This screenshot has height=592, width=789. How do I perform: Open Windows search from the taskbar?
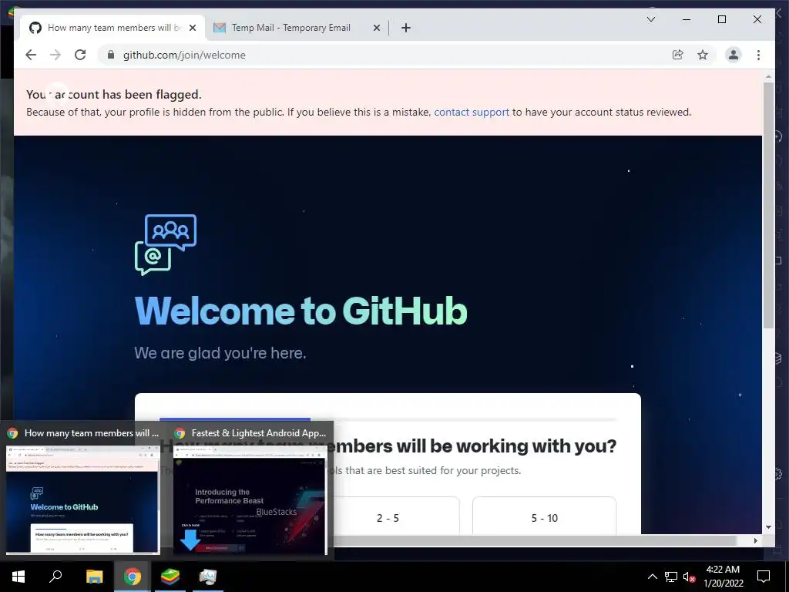pyautogui.click(x=55, y=577)
